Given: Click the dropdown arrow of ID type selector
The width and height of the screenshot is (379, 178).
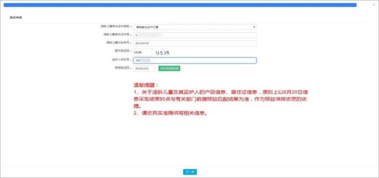Looking at the screenshot, I should click(x=254, y=27).
